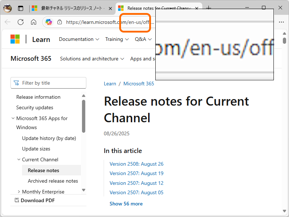Switch to the Japanese release notes tab
289x217 pixels.
point(72,8)
